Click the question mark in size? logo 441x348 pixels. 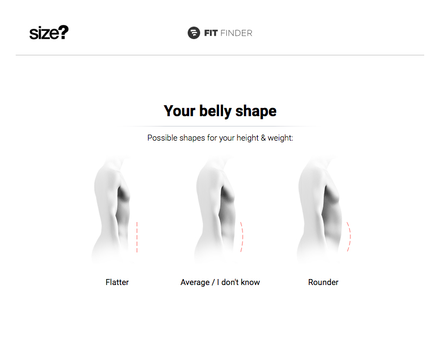point(64,32)
